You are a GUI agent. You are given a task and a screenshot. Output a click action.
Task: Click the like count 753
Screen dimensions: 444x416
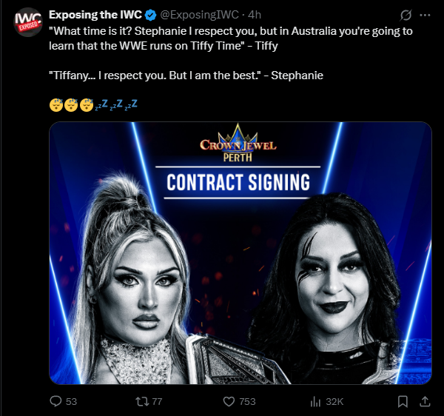click(247, 401)
